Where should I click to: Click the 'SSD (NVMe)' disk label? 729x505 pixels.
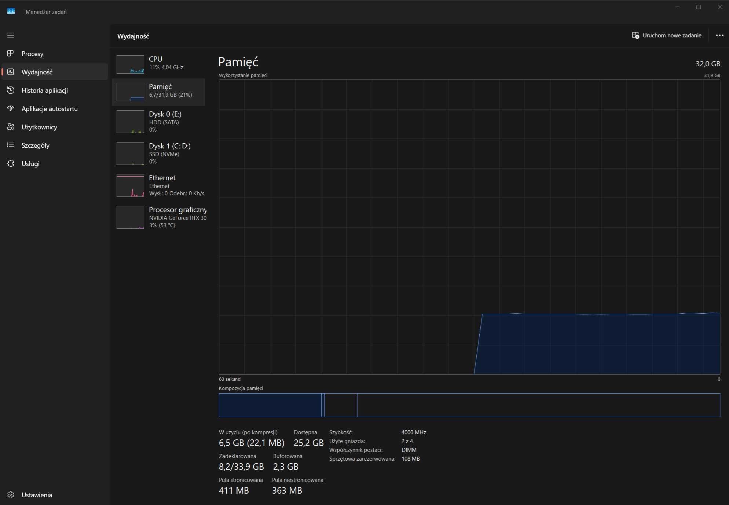tap(164, 154)
